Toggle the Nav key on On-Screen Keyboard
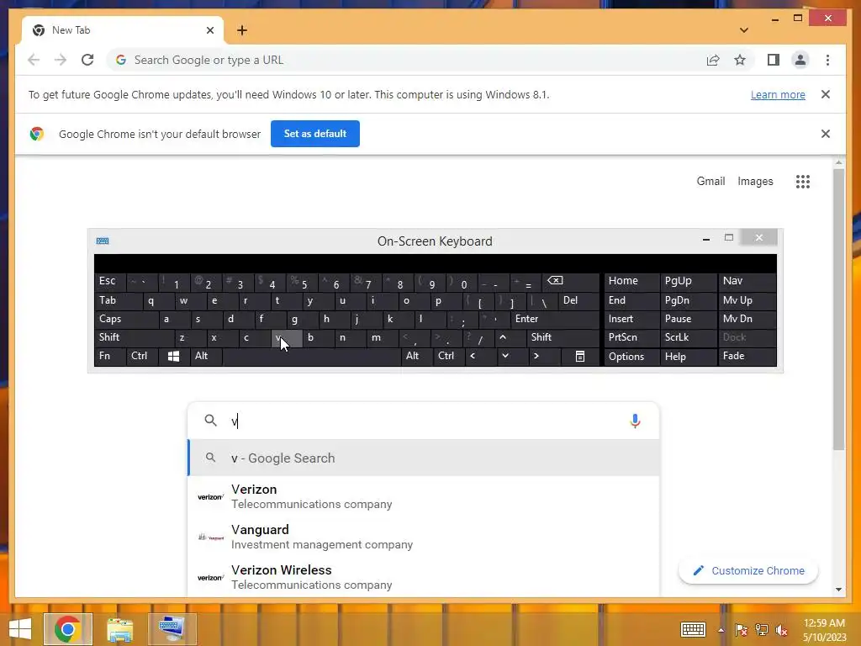 [x=747, y=281]
